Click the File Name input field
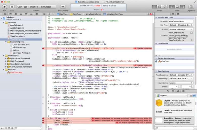This screenshot has height=130, width=197. [x=181, y=21]
